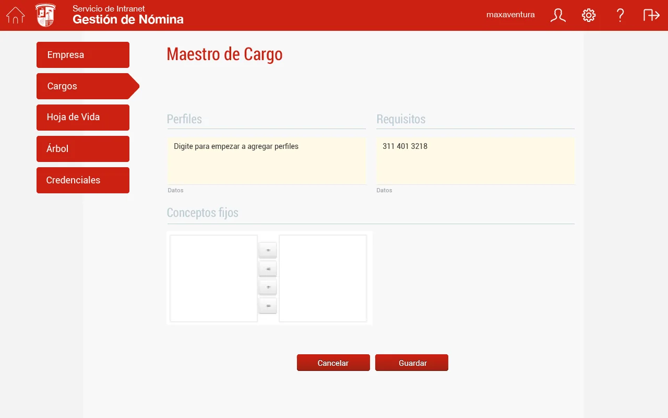This screenshot has height=418, width=668.
Task: Click the institution shield logo
Action: (45, 15)
